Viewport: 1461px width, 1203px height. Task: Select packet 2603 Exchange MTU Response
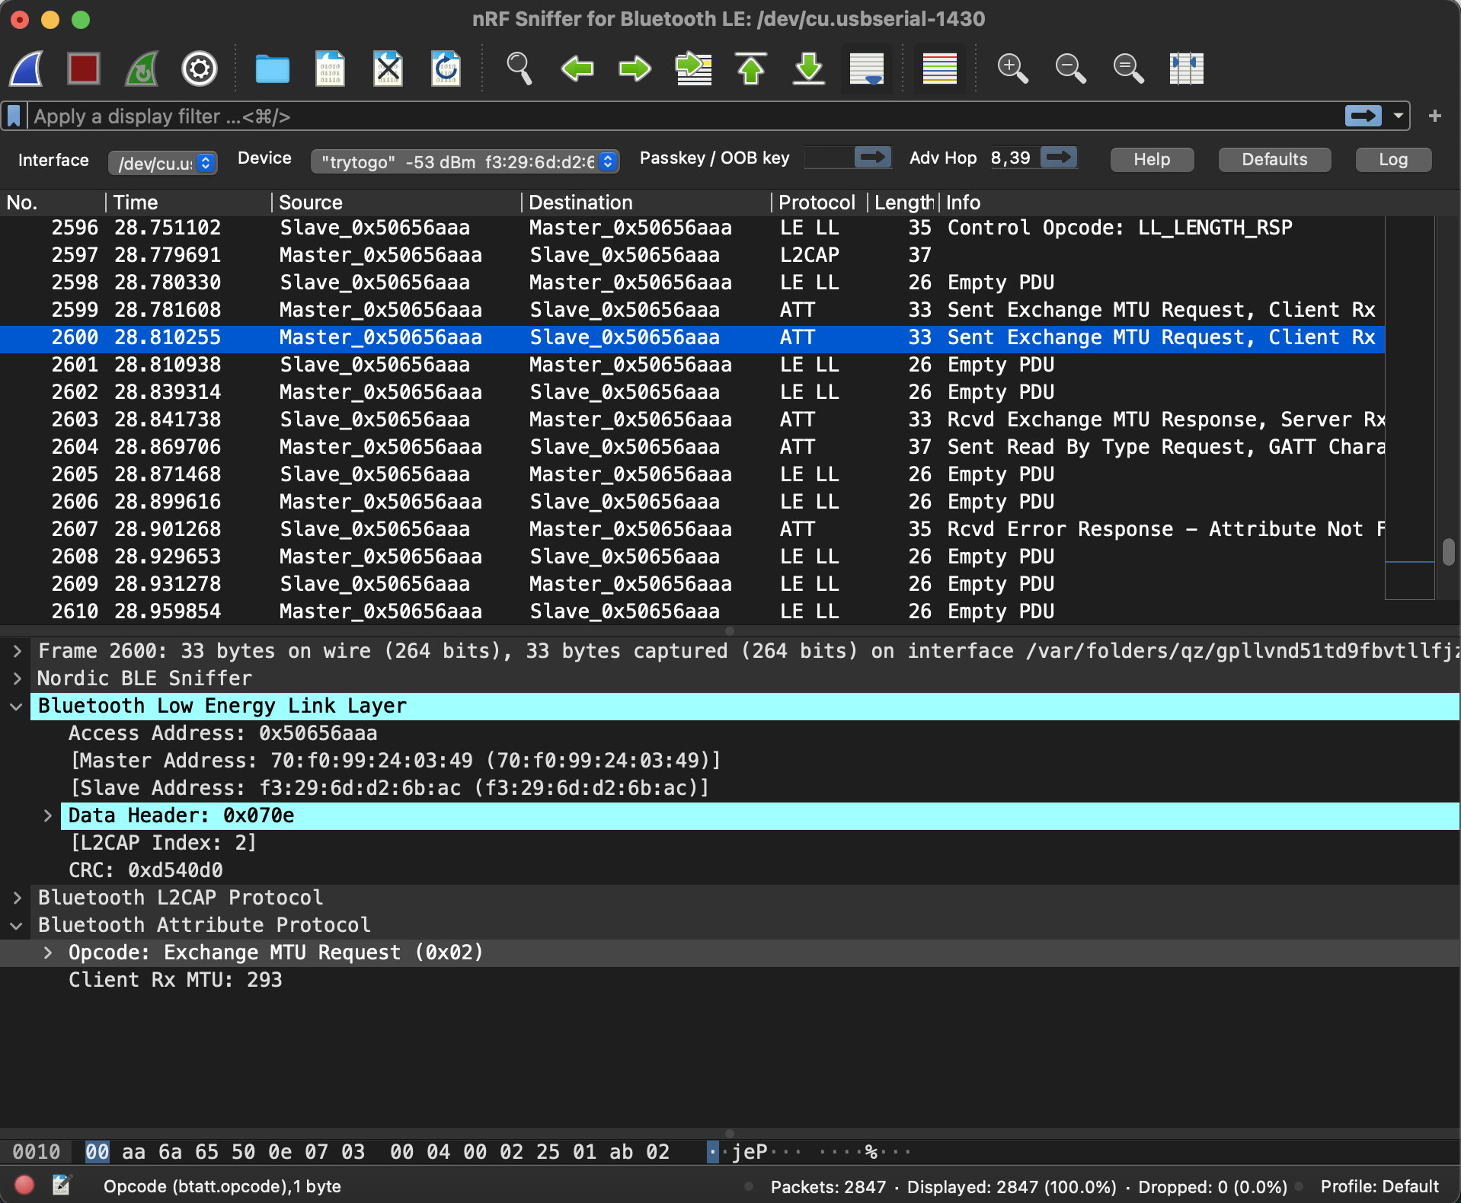pyautogui.click(x=692, y=420)
